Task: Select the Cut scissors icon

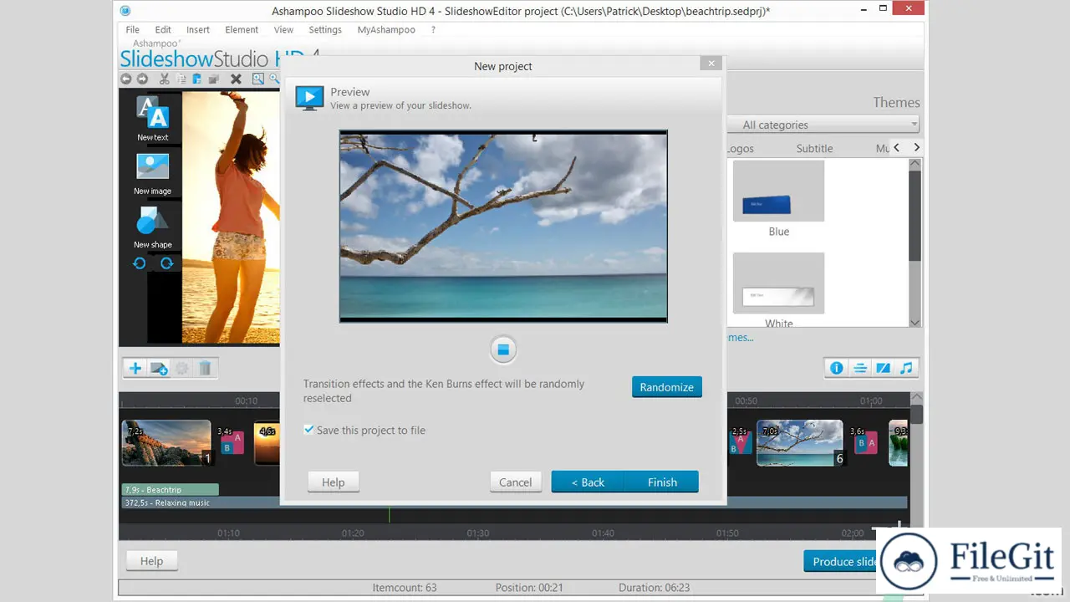Action: [x=165, y=79]
